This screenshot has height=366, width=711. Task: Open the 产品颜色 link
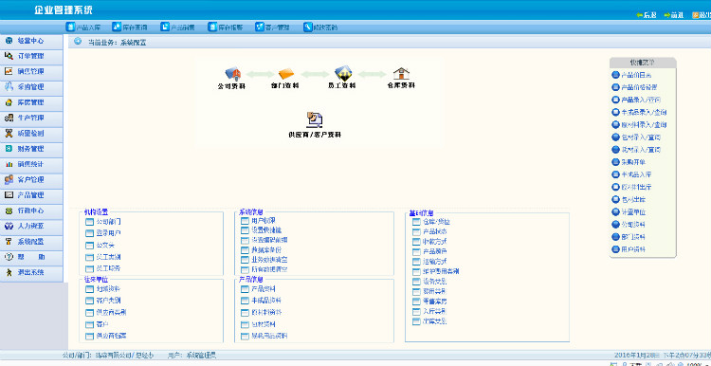[x=434, y=251]
